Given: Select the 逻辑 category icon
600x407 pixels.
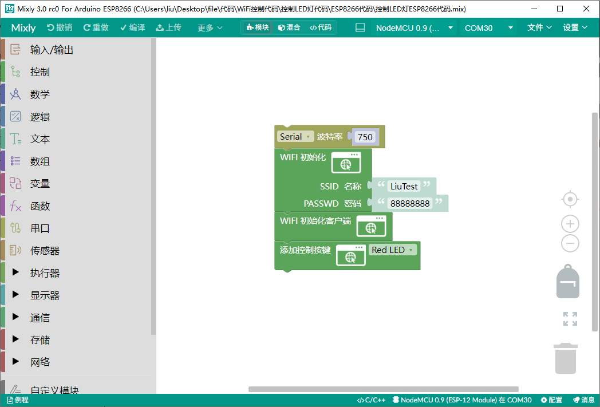Looking at the screenshot, I should click(x=15, y=116).
